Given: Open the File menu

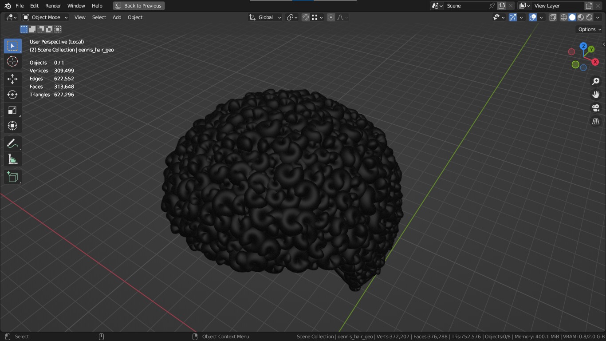Looking at the screenshot, I should (x=20, y=6).
